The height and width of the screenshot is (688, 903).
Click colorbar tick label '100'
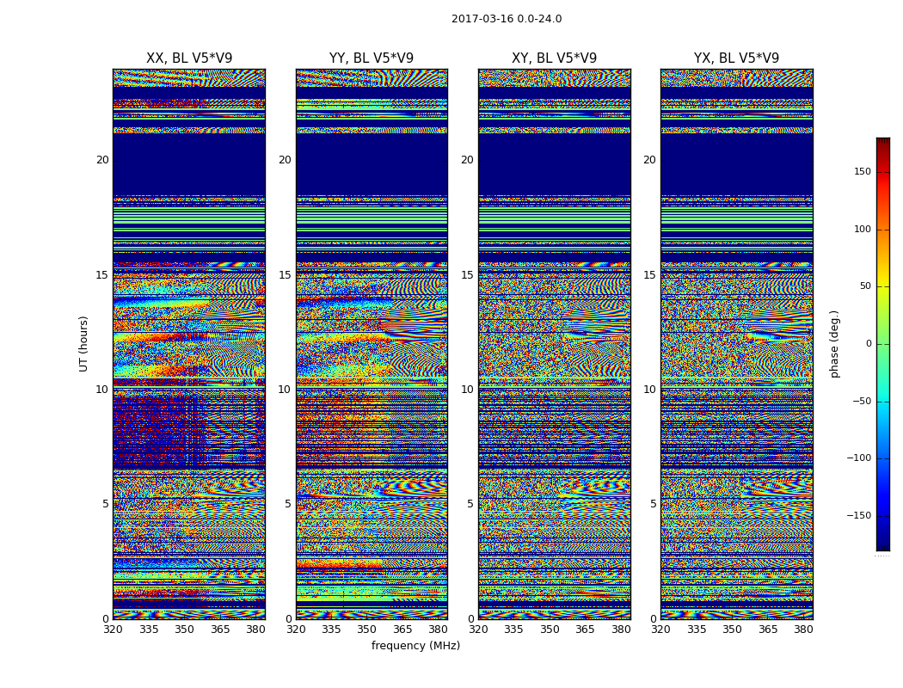863,229
